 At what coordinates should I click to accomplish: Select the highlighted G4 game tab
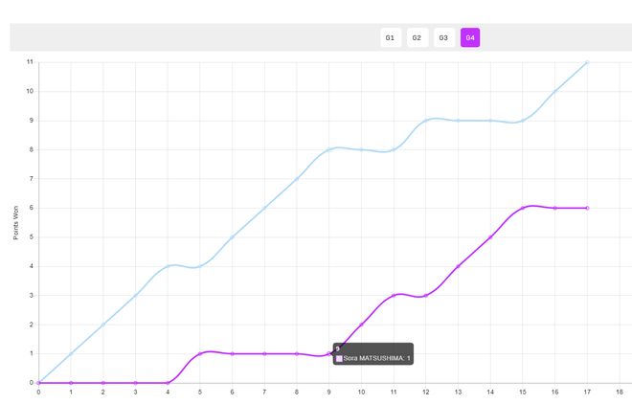click(x=470, y=38)
